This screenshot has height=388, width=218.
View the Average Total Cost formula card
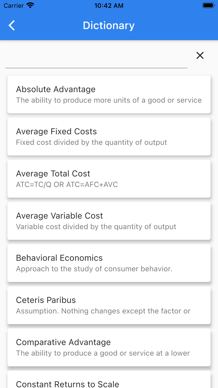click(x=109, y=178)
